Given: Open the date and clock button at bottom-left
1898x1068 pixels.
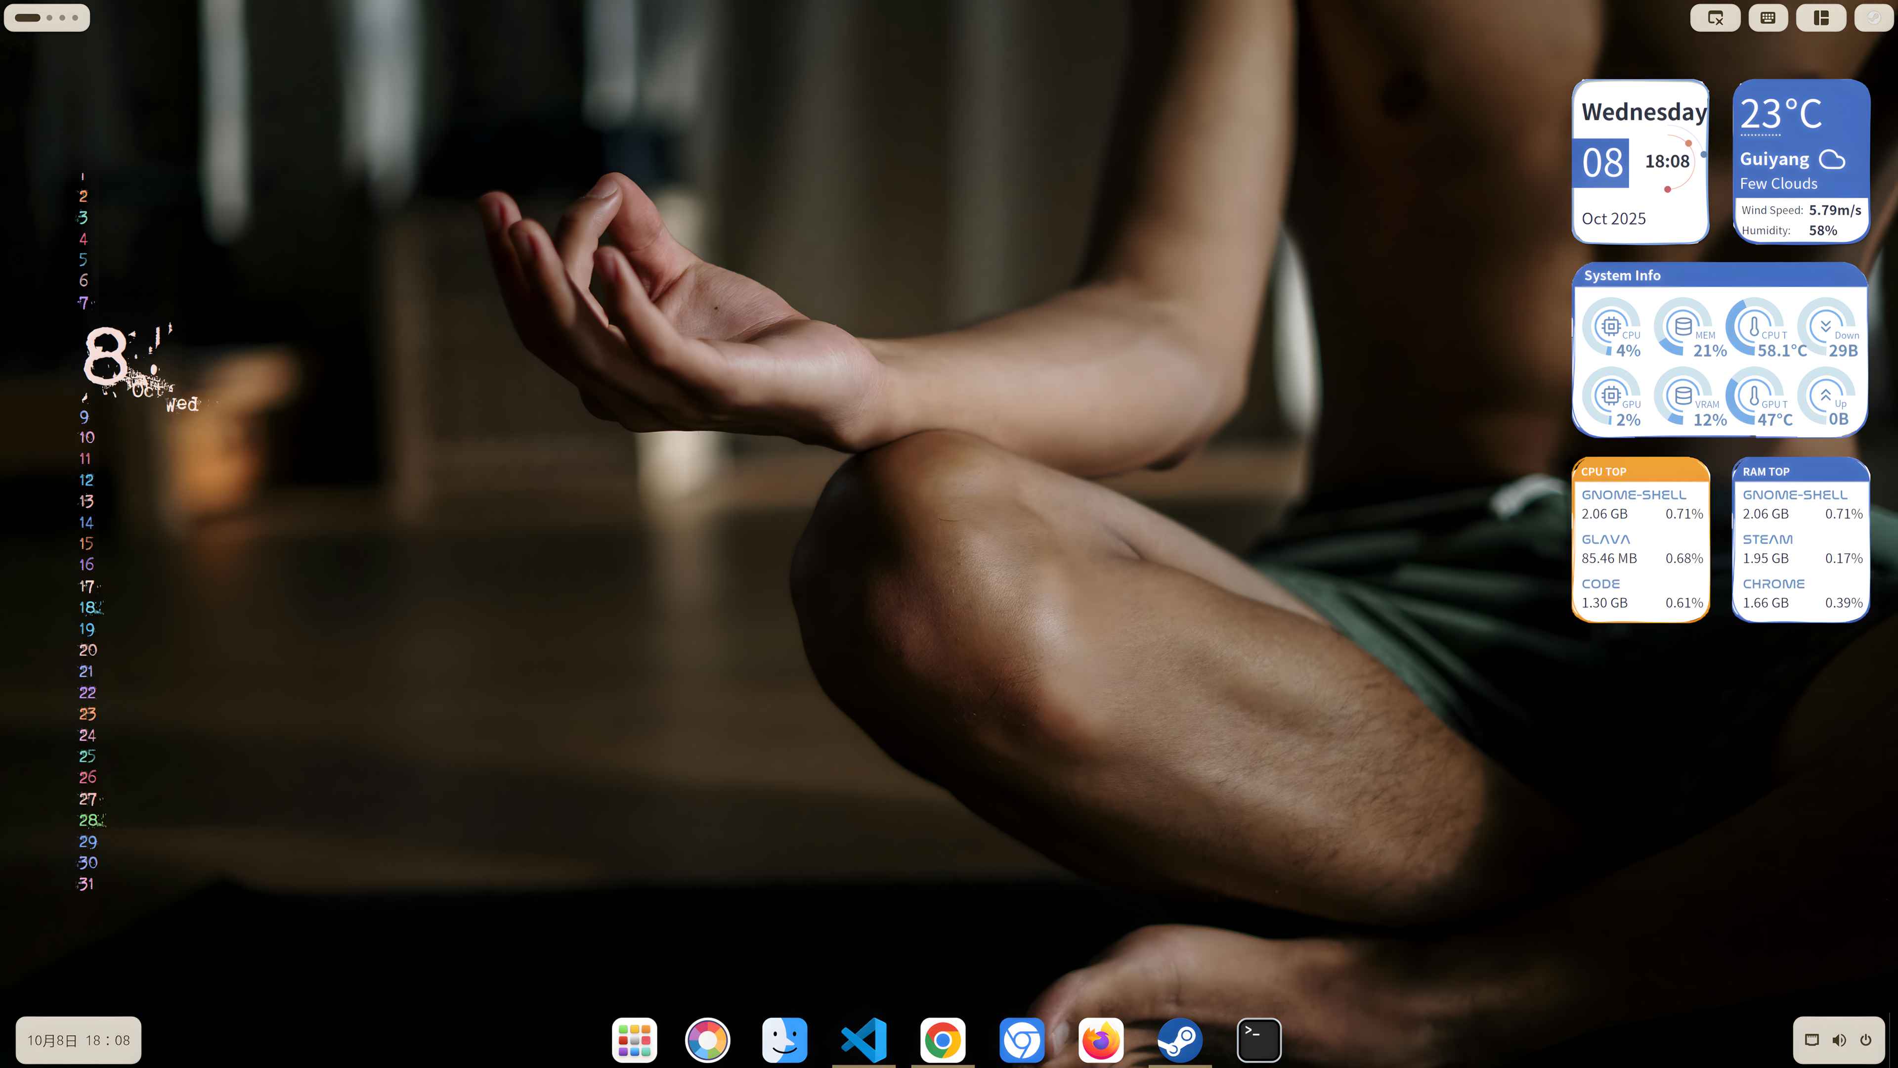Looking at the screenshot, I should click(79, 1040).
